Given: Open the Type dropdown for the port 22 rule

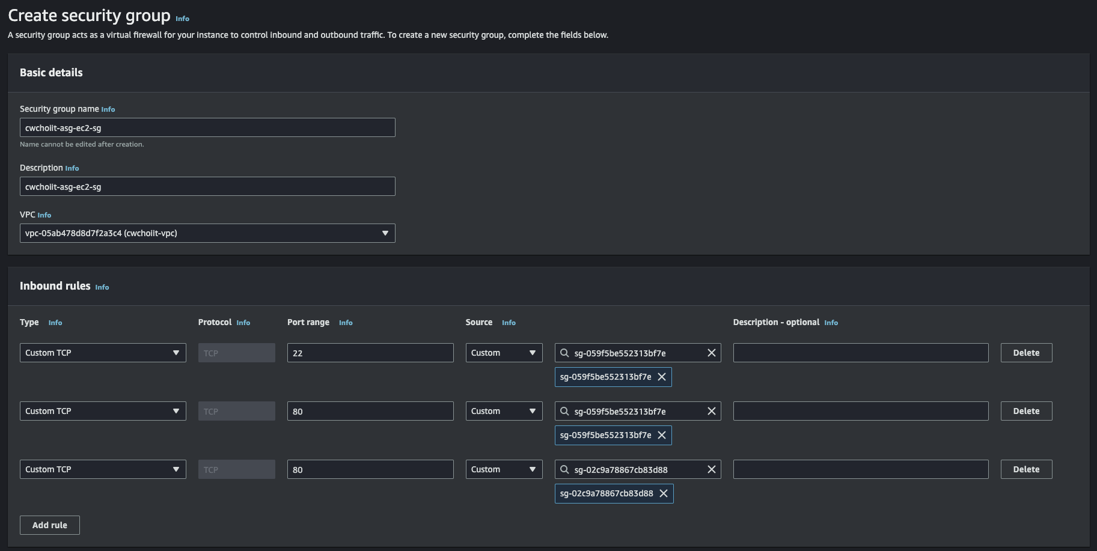Looking at the screenshot, I should (103, 353).
